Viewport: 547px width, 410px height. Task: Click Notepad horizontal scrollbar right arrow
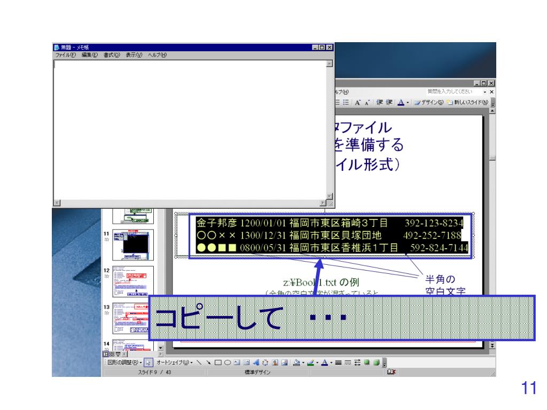tap(323, 203)
